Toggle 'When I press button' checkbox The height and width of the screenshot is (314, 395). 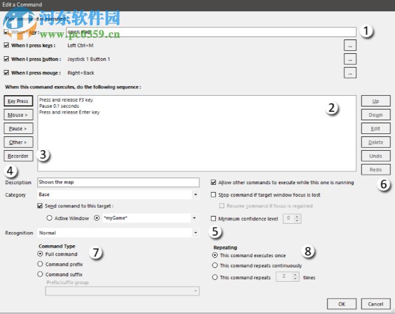coord(7,59)
